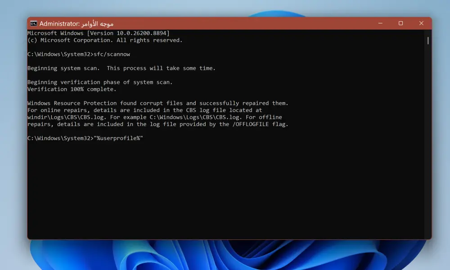Click the 'For online repairs, details' line
The width and height of the screenshot is (450, 270).
144,110
